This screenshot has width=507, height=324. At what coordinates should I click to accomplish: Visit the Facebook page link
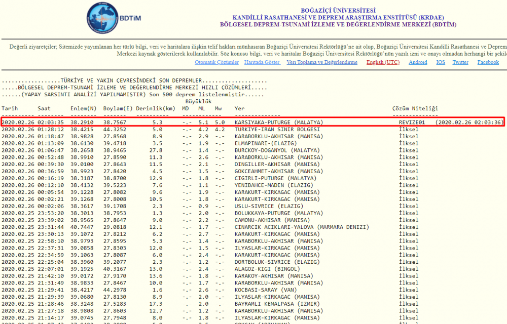(488, 62)
